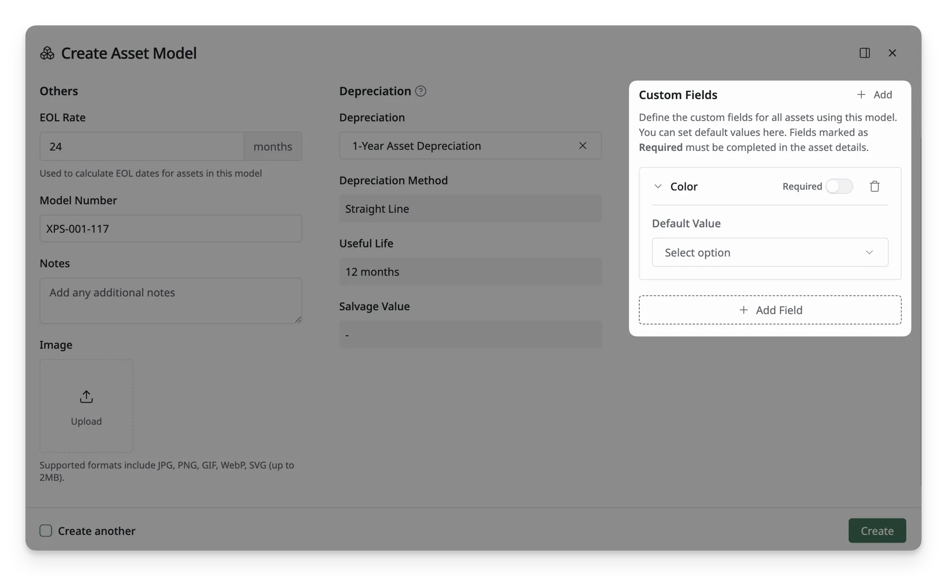Click the Upload image area
Image resolution: width=947 pixels, height=576 pixels.
pos(86,406)
